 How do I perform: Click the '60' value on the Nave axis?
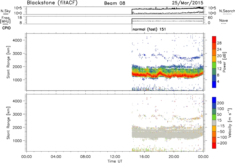coord(210,18)
